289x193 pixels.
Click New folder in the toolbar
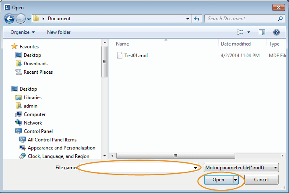click(x=59, y=32)
